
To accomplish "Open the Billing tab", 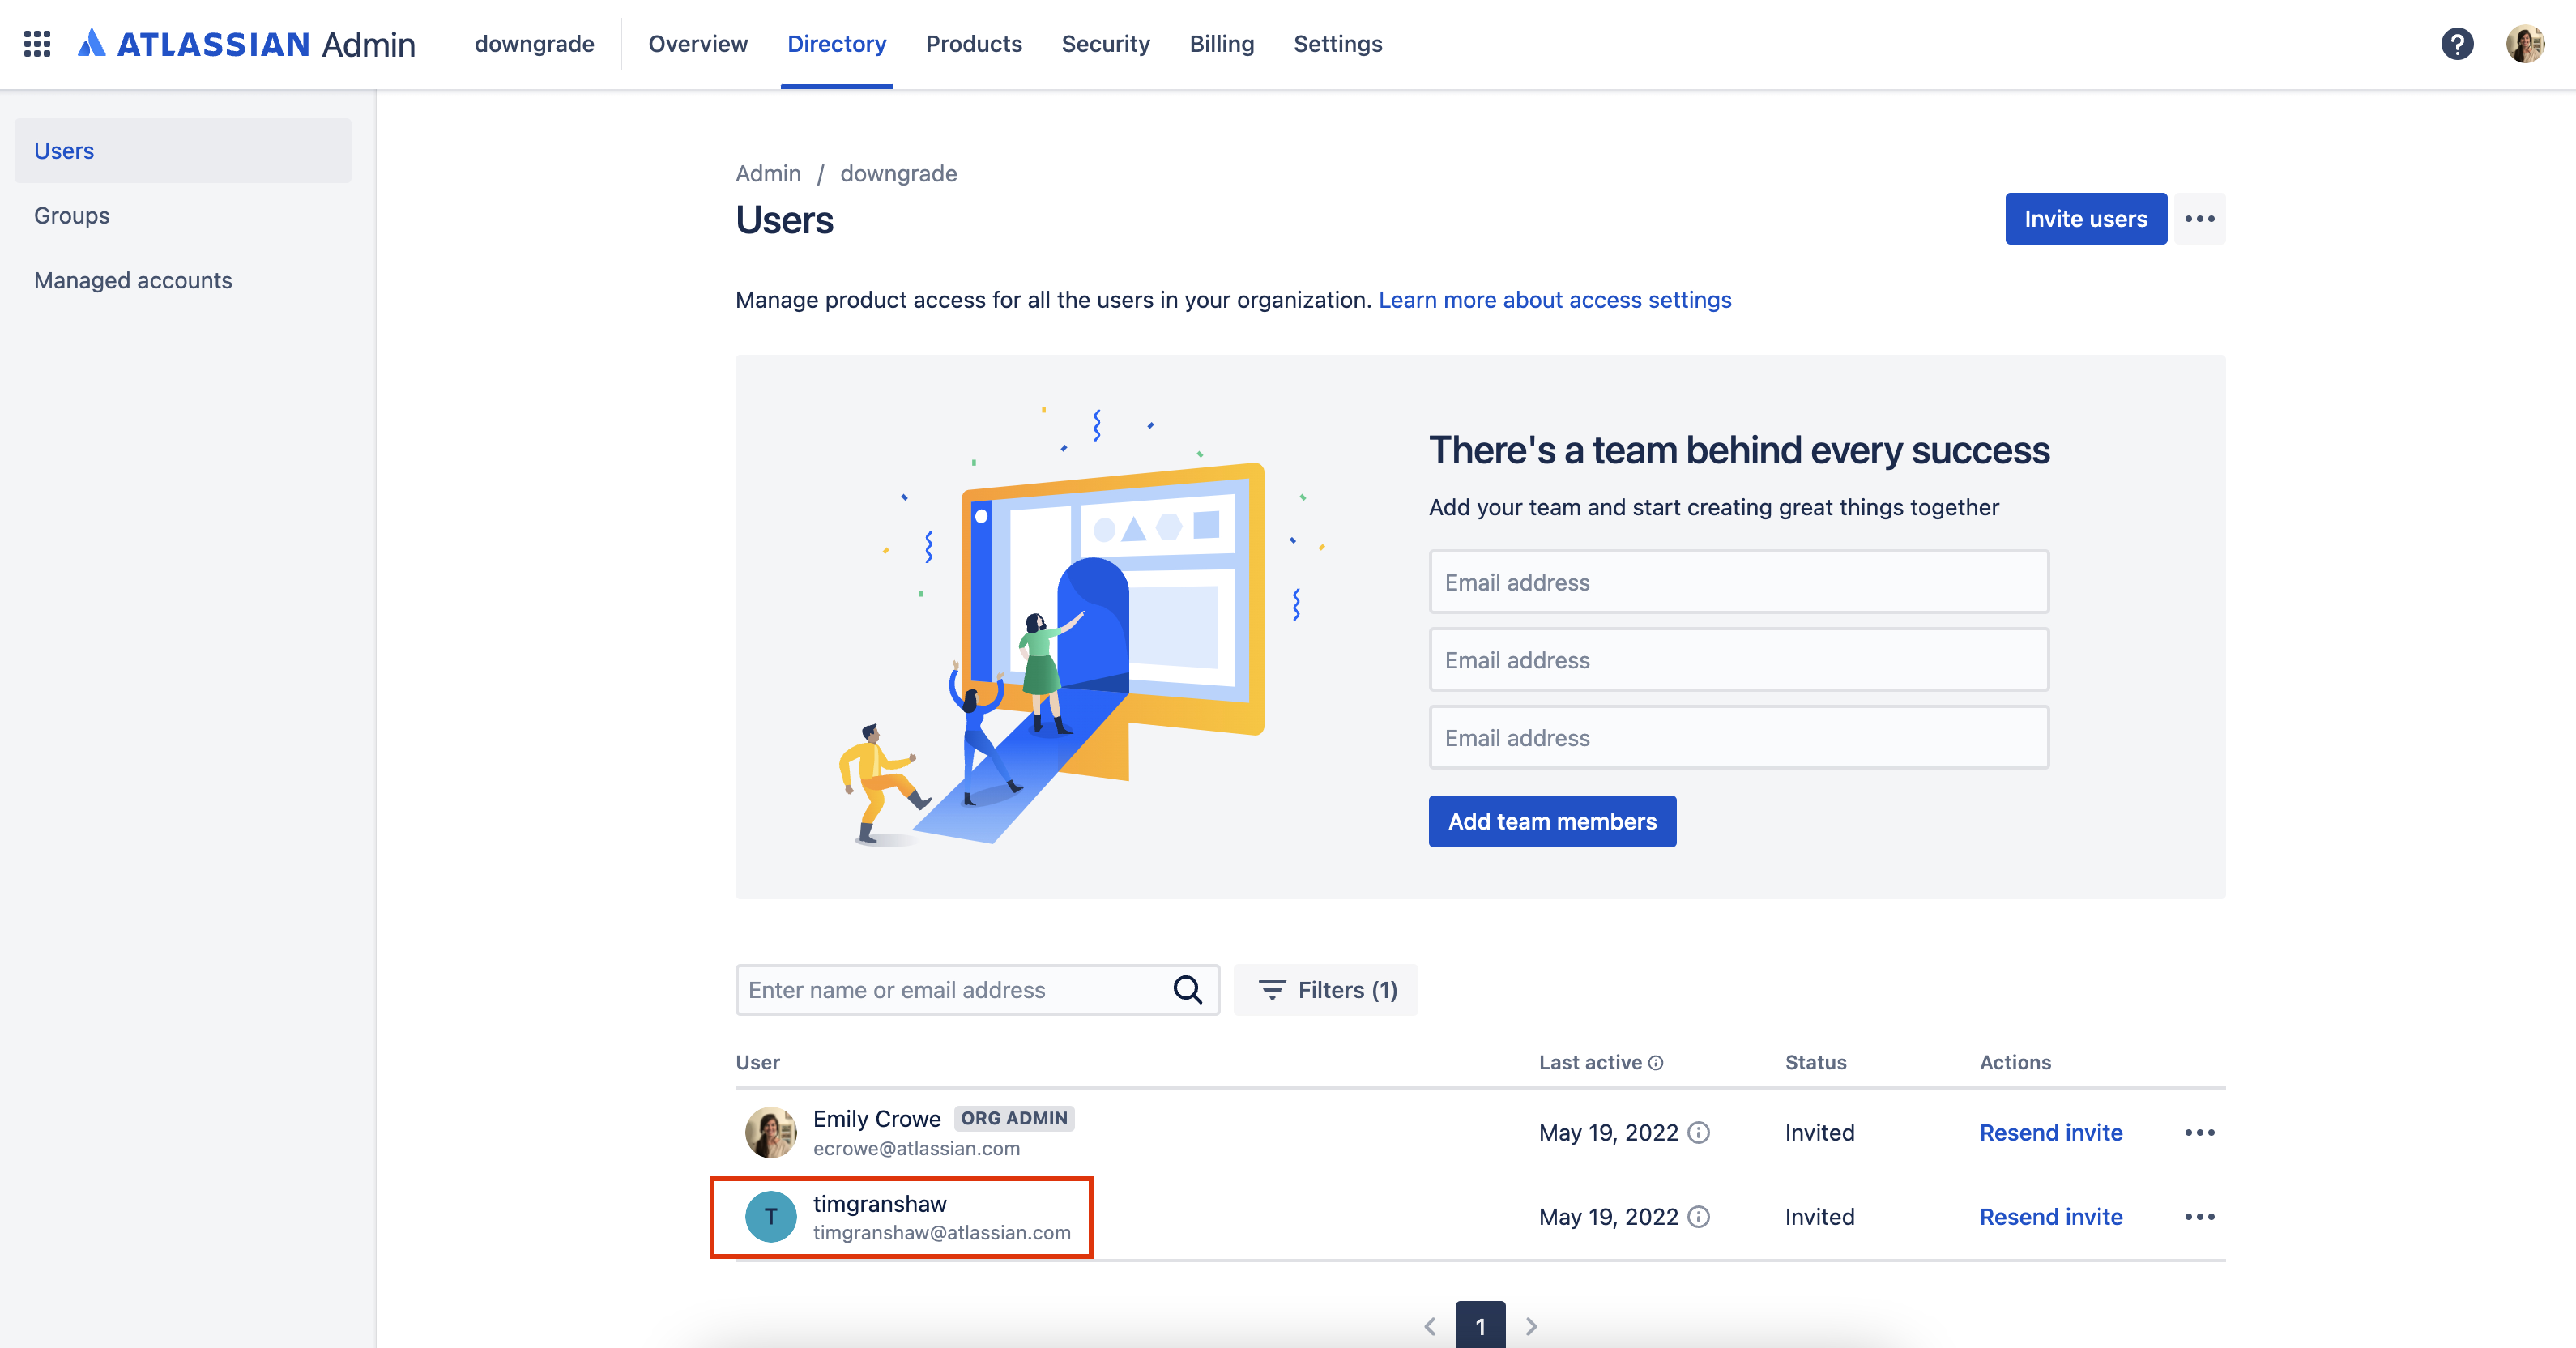I will [x=1221, y=44].
